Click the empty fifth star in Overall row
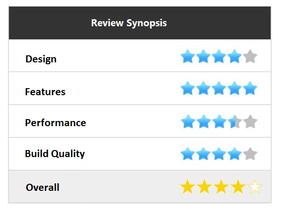This screenshot has height=211, width=281. coord(254,188)
